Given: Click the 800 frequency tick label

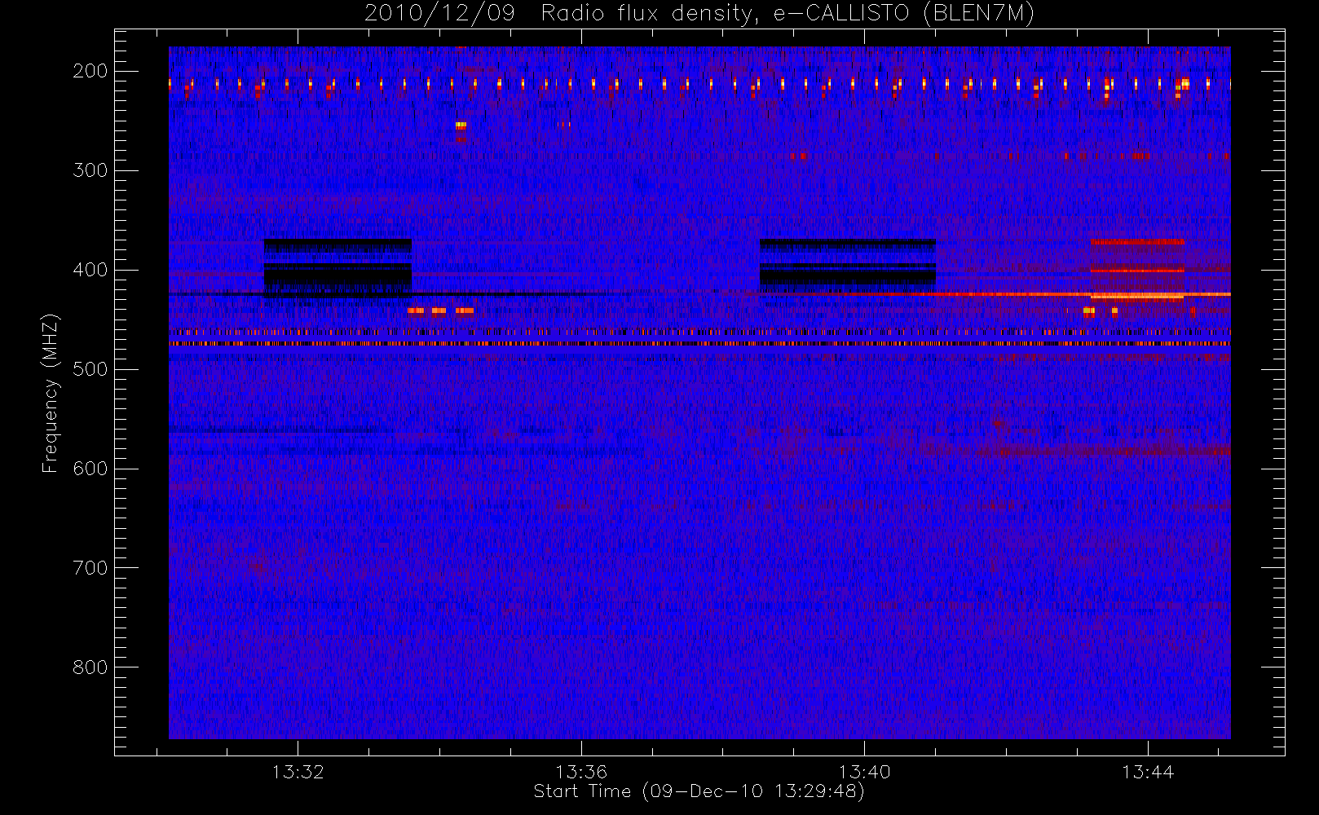Looking at the screenshot, I should [90, 667].
